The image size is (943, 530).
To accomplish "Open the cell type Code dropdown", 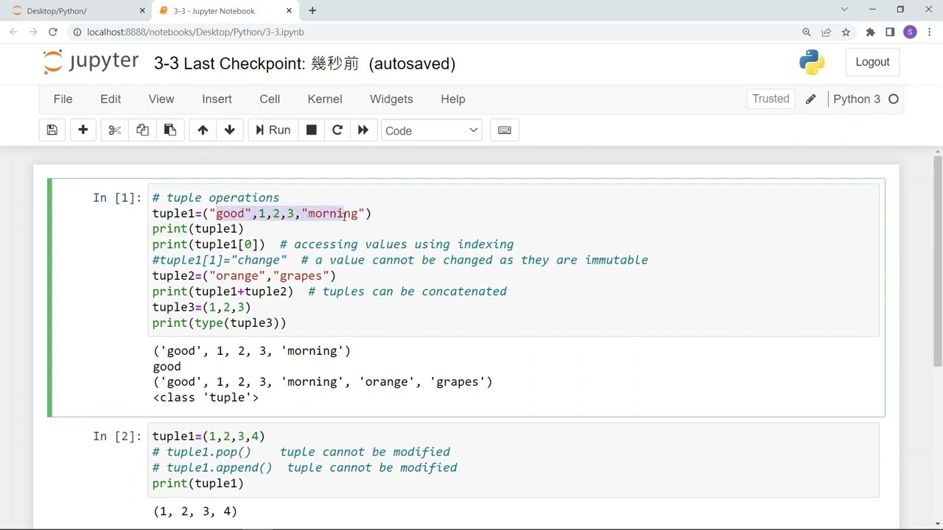I will tap(431, 130).
